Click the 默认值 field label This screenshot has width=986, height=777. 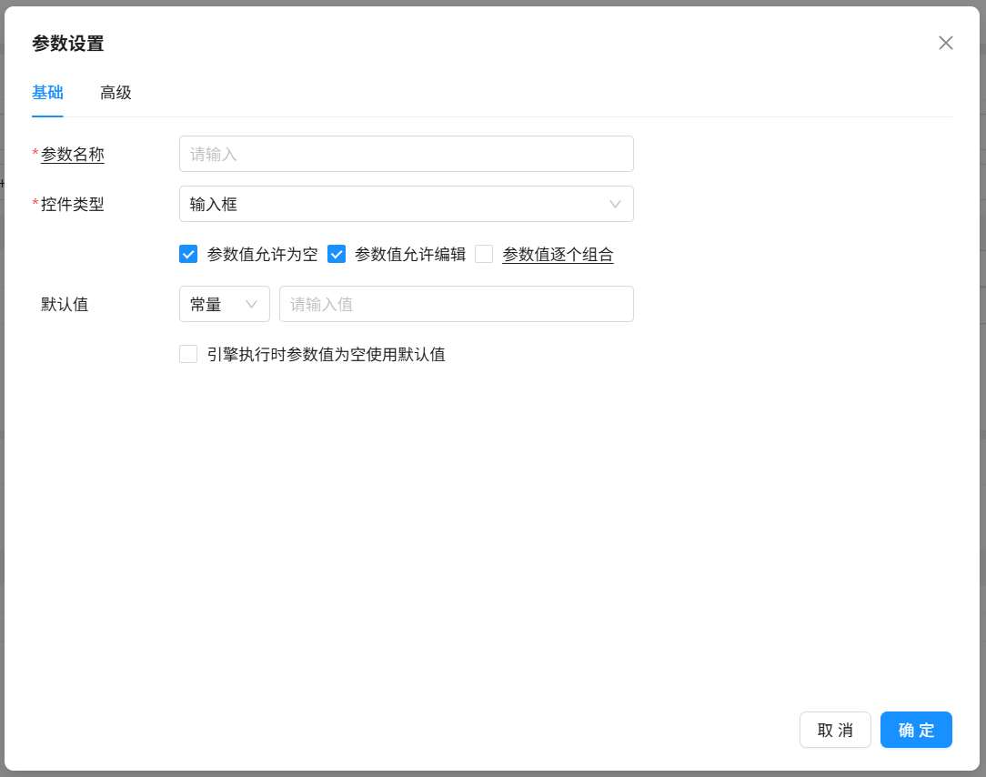click(x=65, y=304)
